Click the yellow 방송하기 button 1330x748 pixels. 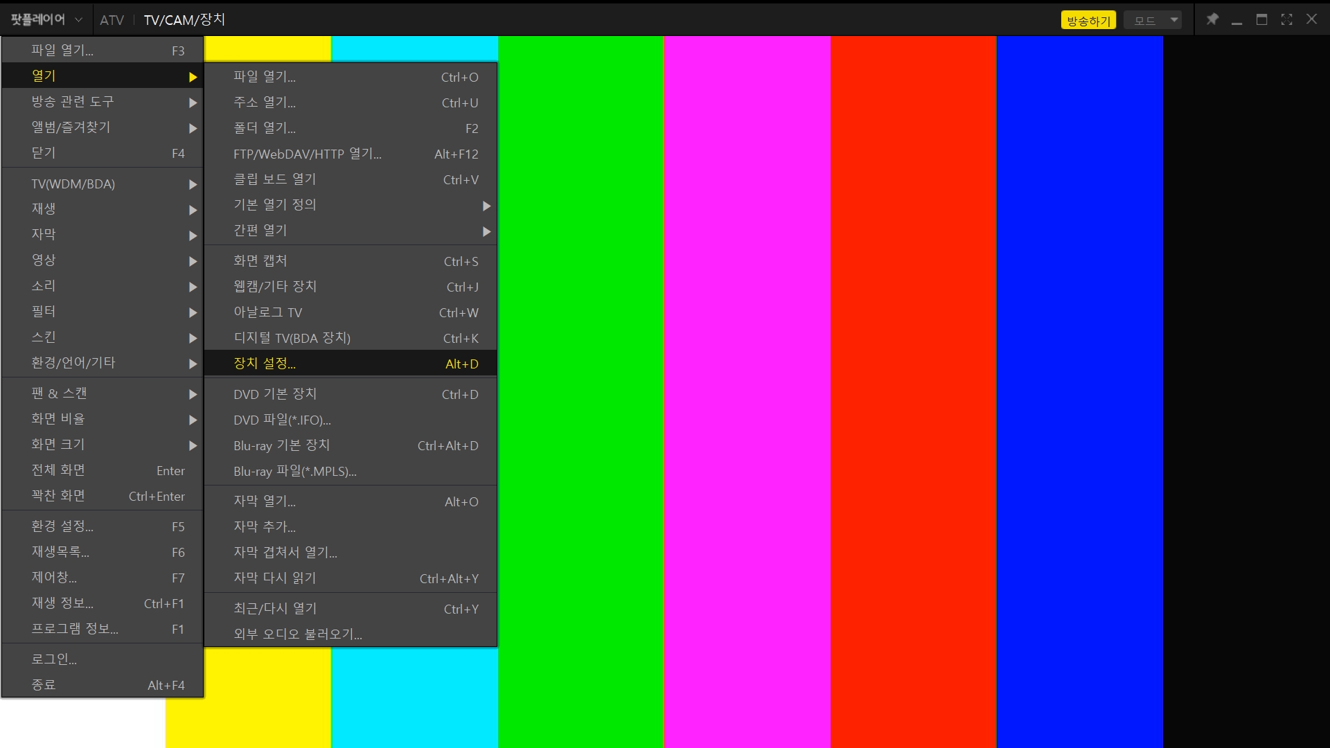pos(1088,21)
